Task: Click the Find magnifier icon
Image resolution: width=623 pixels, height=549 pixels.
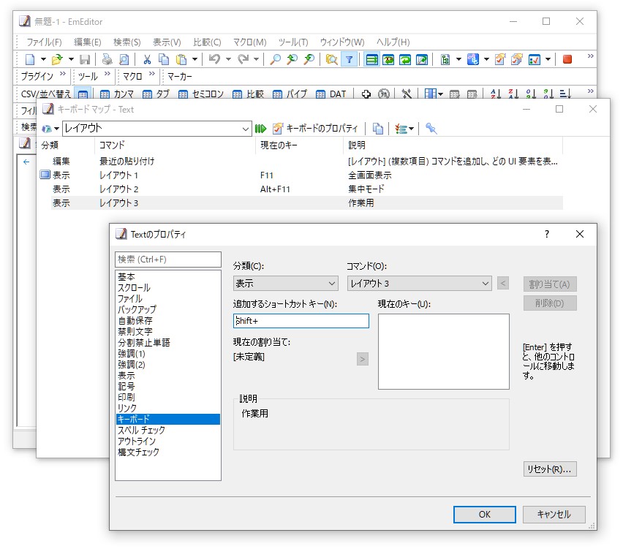Action: [x=275, y=60]
